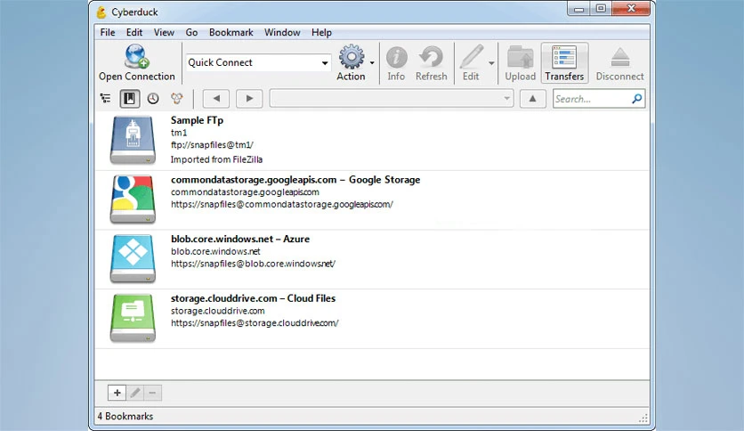
Task: Grab the window resize grip corner
Action: point(643,419)
